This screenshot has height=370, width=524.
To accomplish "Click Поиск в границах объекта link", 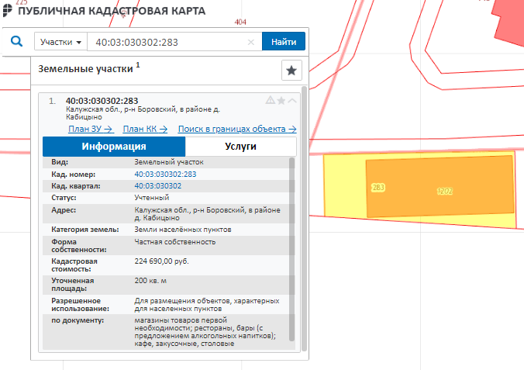I will click(x=237, y=129).
